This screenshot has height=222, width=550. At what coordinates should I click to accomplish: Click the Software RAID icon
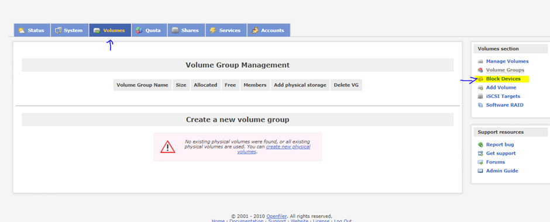(x=480, y=105)
